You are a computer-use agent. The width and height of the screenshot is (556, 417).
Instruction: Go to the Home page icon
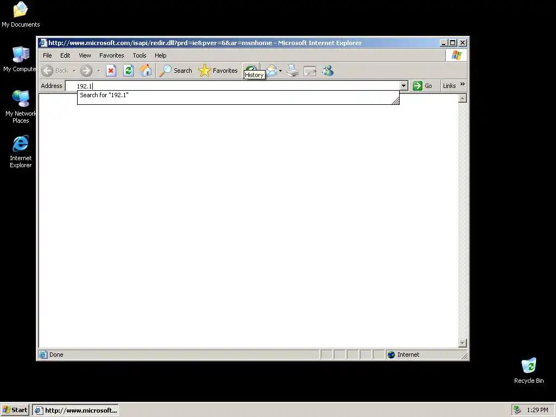[x=146, y=71]
